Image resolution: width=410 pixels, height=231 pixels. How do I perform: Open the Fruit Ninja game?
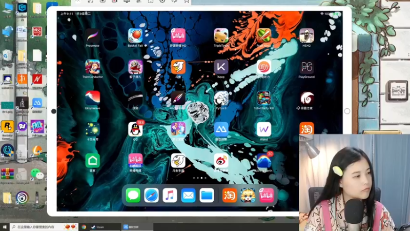(x=263, y=36)
